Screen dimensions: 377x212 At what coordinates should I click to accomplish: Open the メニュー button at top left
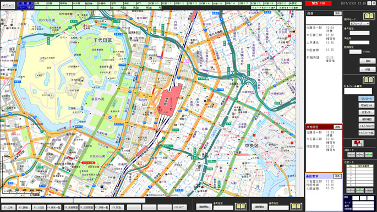coord(8,5)
